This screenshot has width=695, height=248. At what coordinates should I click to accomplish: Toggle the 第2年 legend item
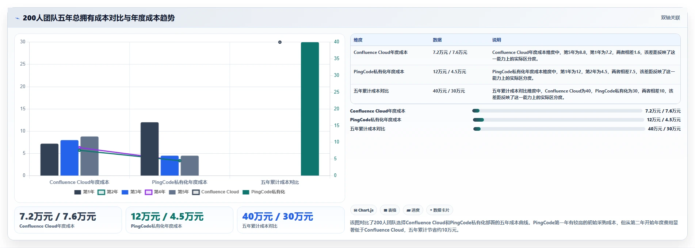(x=108, y=192)
